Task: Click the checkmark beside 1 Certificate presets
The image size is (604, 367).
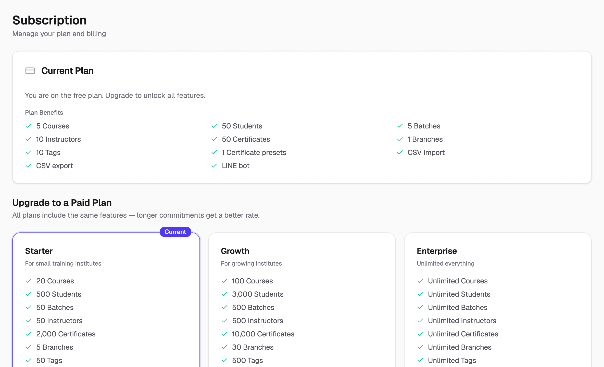Action: (214, 152)
